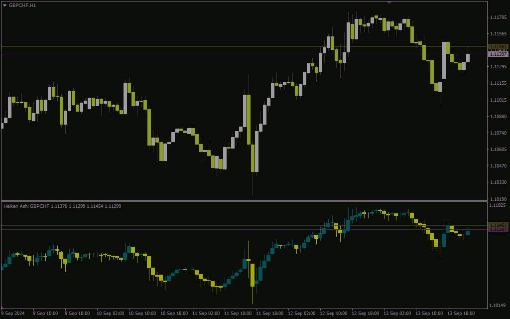510x319 pixels.
Task: Click the last teal Heiken Ashi candle
Action: (468, 232)
